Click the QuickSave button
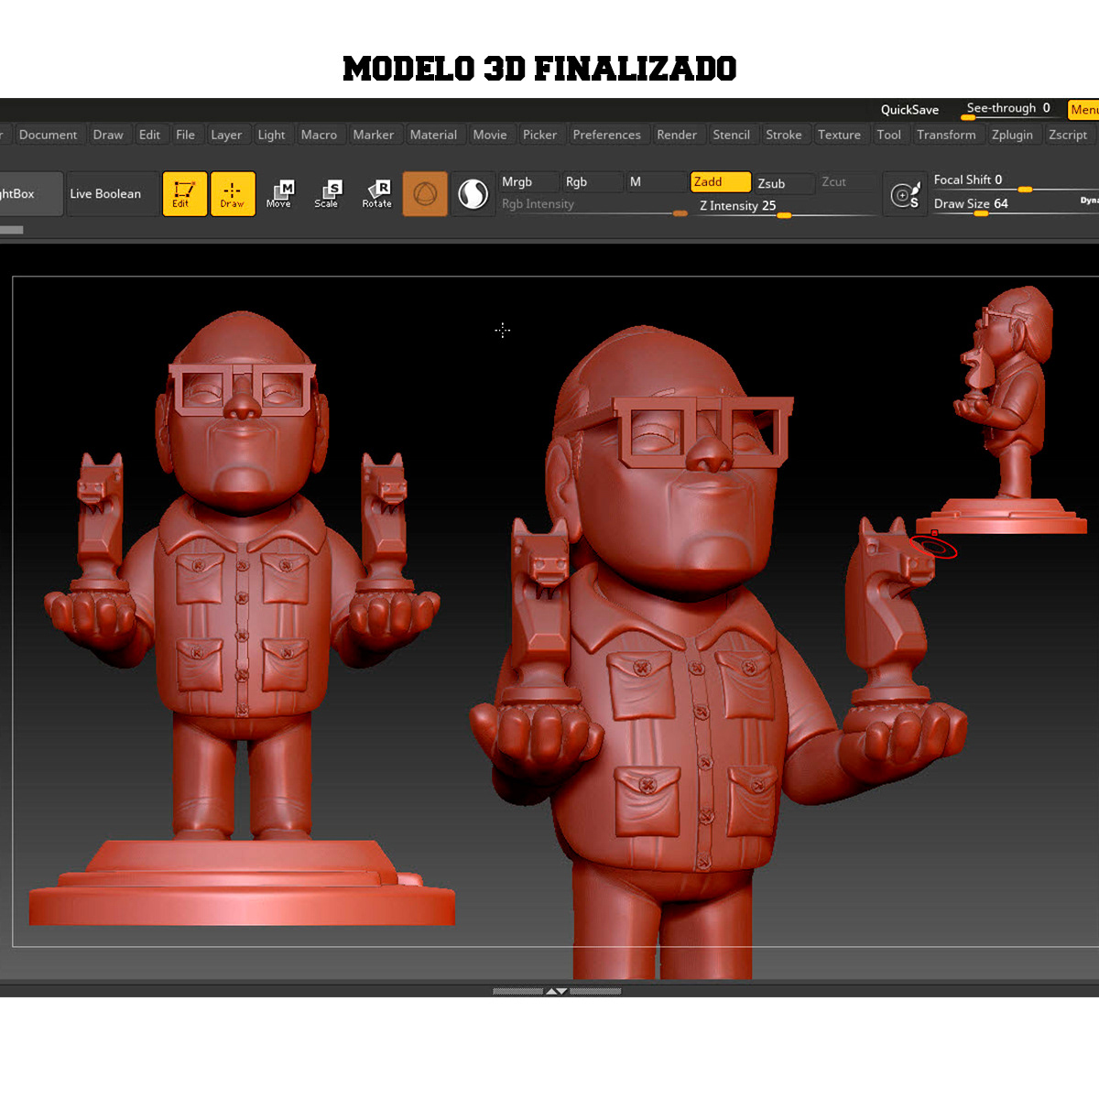Screen dimensions: 1099x1099 tap(909, 109)
